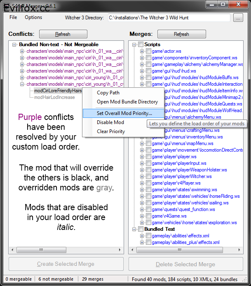The image size is (251, 286).
Task: Open the Options menu
Action: pyautogui.click(x=33, y=17)
